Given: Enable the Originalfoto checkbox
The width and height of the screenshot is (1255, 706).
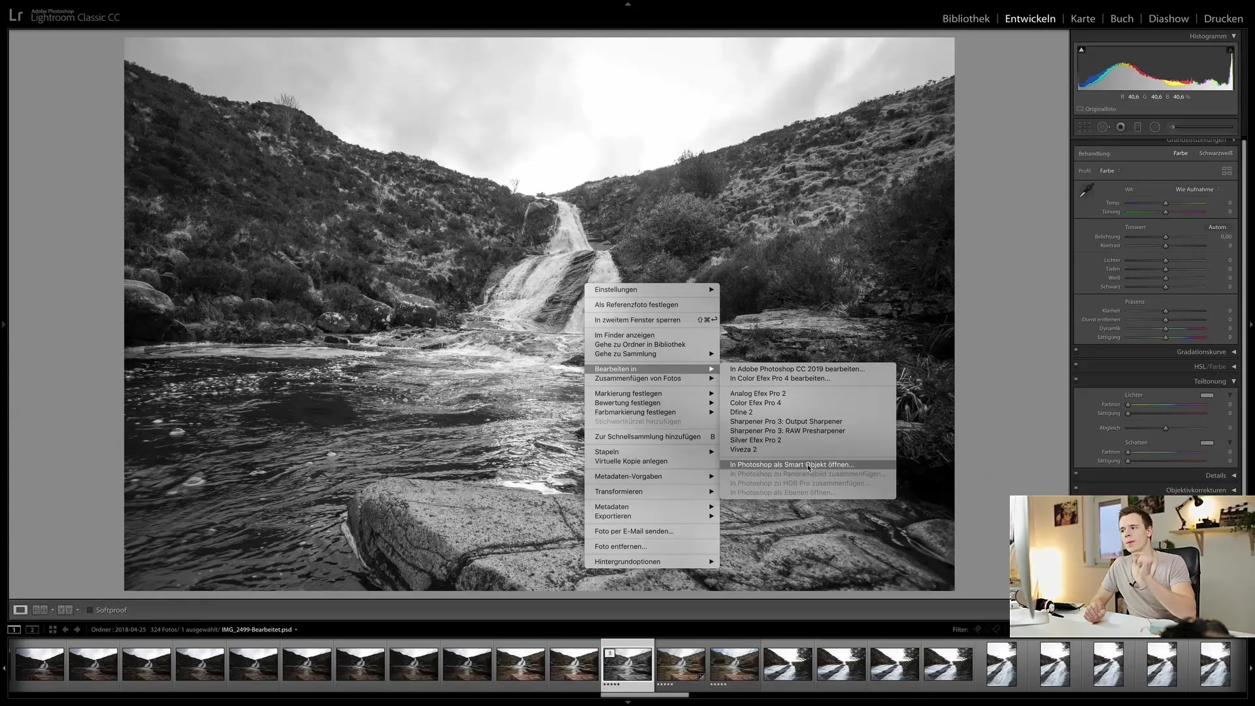Looking at the screenshot, I should tap(1080, 109).
